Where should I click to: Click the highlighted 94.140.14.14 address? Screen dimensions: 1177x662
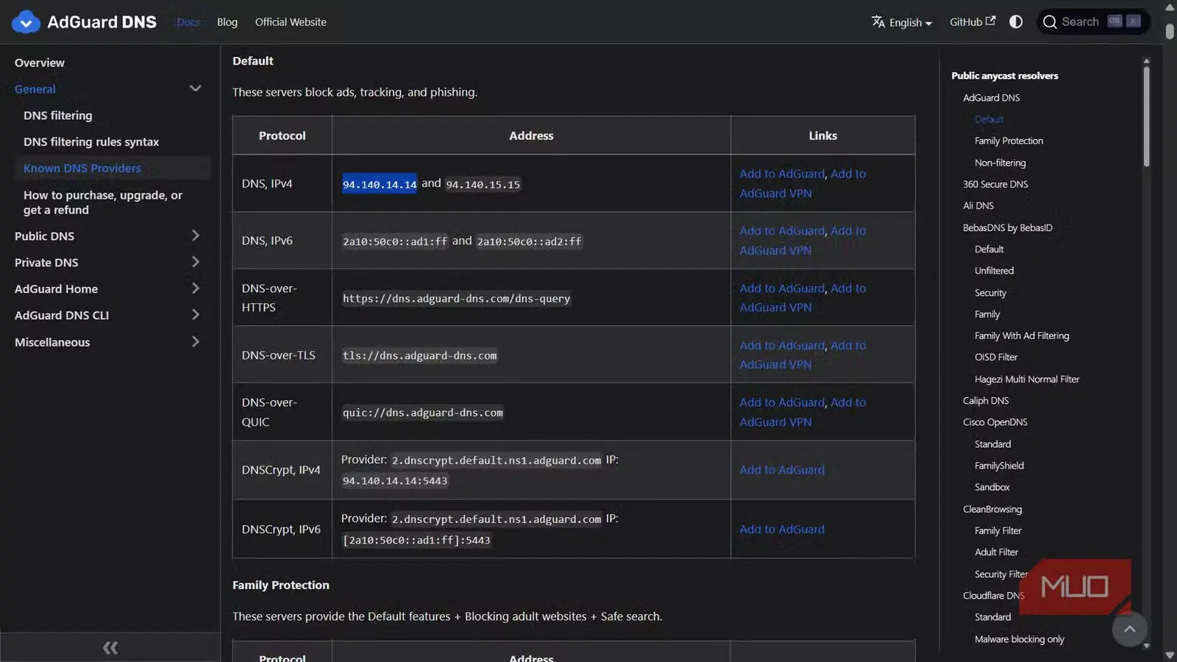[x=380, y=184]
